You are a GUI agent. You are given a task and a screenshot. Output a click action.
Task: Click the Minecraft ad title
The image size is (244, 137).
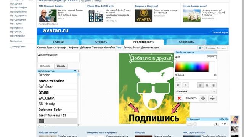140,132
